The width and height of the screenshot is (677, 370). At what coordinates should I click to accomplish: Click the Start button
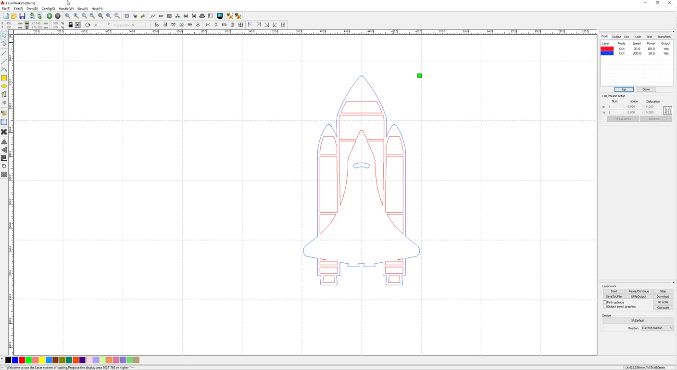(614, 291)
